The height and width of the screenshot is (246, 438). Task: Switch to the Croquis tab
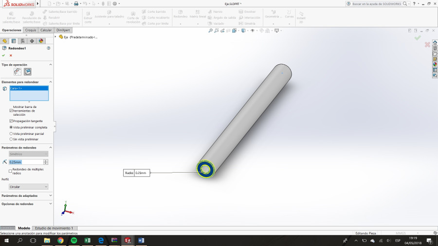click(31, 30)
